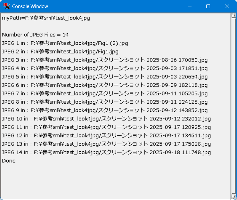
Task: Click the JPEG 10 line ending 232012.jpg
Action: tap(106, 119)
